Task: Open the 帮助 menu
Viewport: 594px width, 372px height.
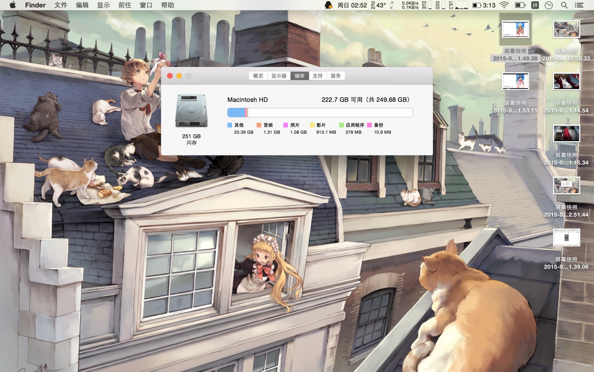Action: point(168,5)
